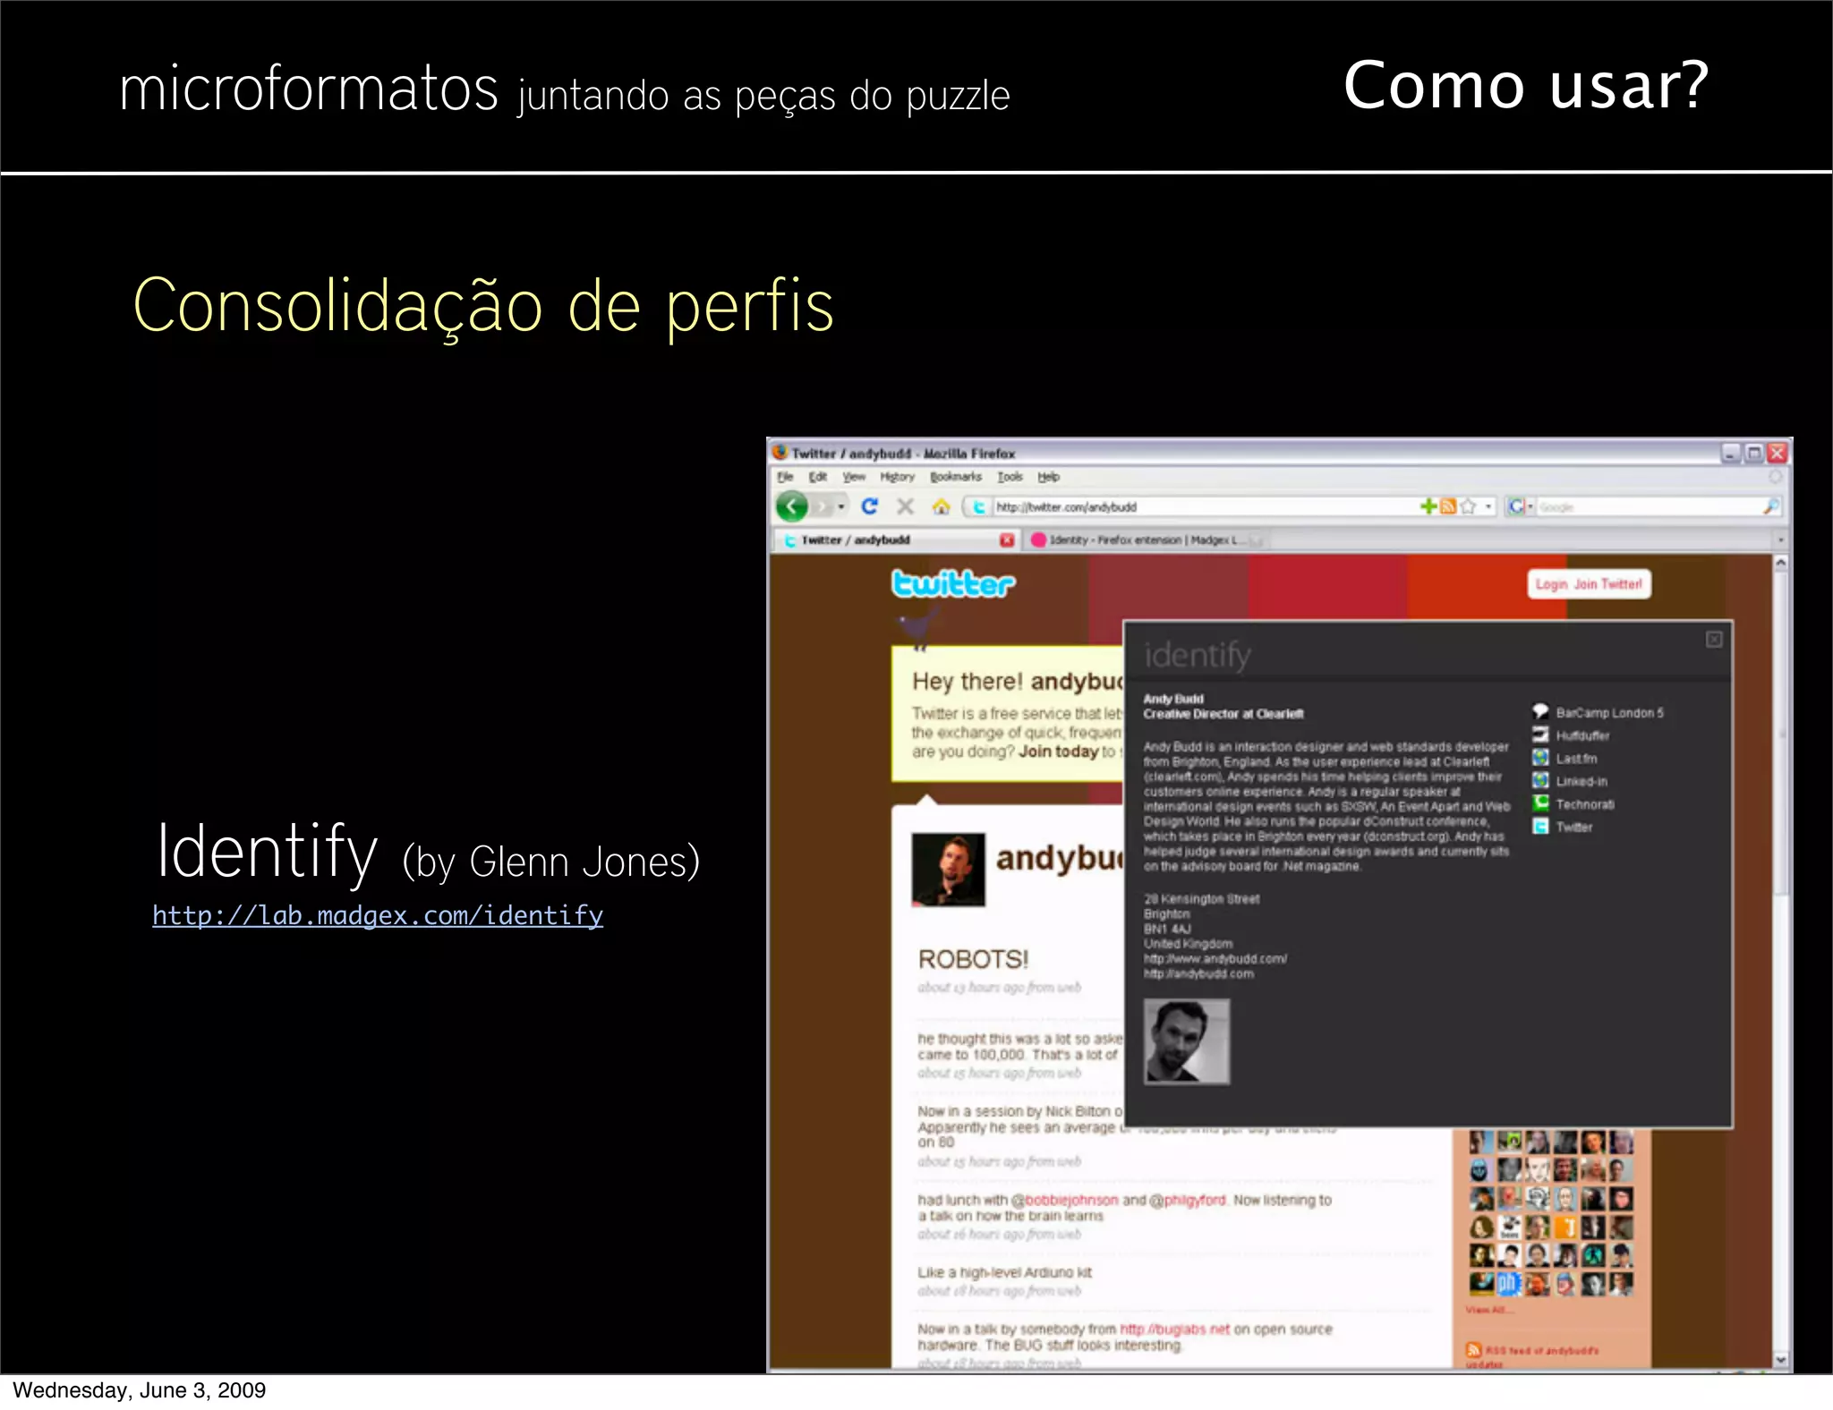Click the page scrollbar up arrow
Screen dimensions: 1833x1410
tap(1780, 563)
